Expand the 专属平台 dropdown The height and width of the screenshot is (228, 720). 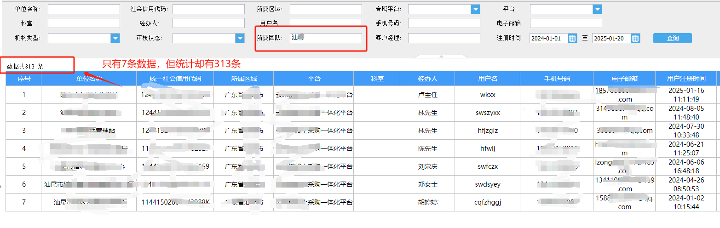coord(475,9)
